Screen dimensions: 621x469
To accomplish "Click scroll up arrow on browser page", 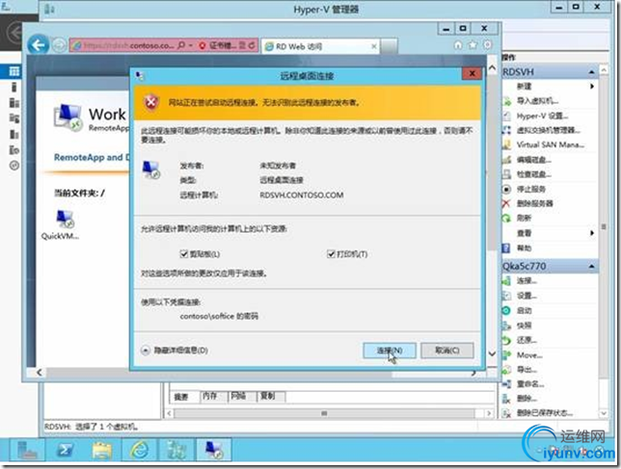I will point(493,68).
